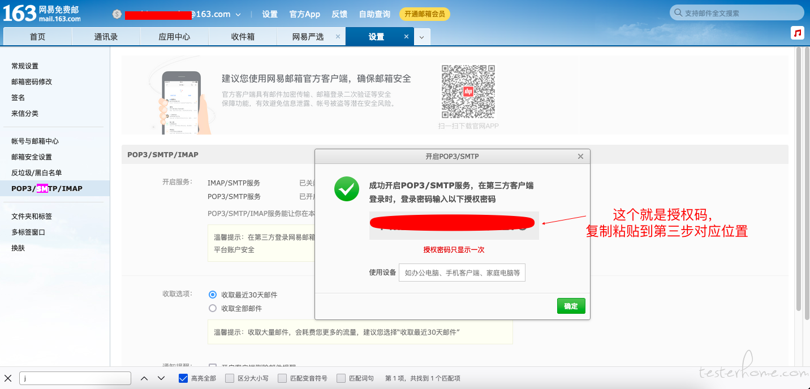Enable the 区分大小写 checkbox
The image size is (810, 389).
tap(229, 378)
